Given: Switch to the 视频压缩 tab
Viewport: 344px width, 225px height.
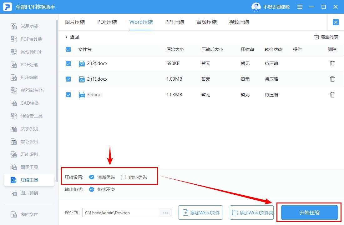Looking at the screenshot, I should click(239, 22).
